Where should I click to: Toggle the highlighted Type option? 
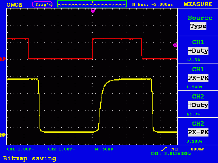pyautogui.click(x=198, y=26)
